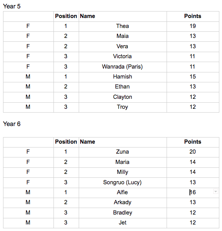Select the cell containing Alfie's points 16
Viewport: 222px width, 231px height.
[193, 193]
